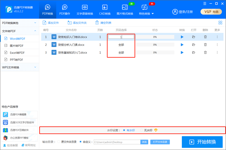Start converting 财务知识入门培训.docx with play icon

(182, 37)
